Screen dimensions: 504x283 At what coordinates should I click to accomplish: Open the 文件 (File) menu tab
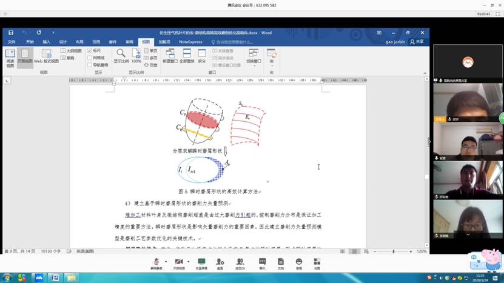point(12,42)
